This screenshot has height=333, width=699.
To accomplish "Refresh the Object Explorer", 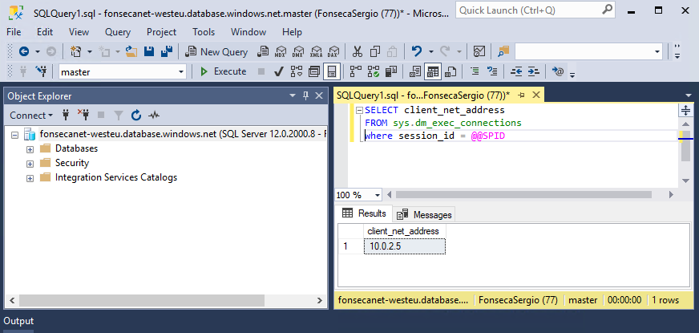I will 136,116.
